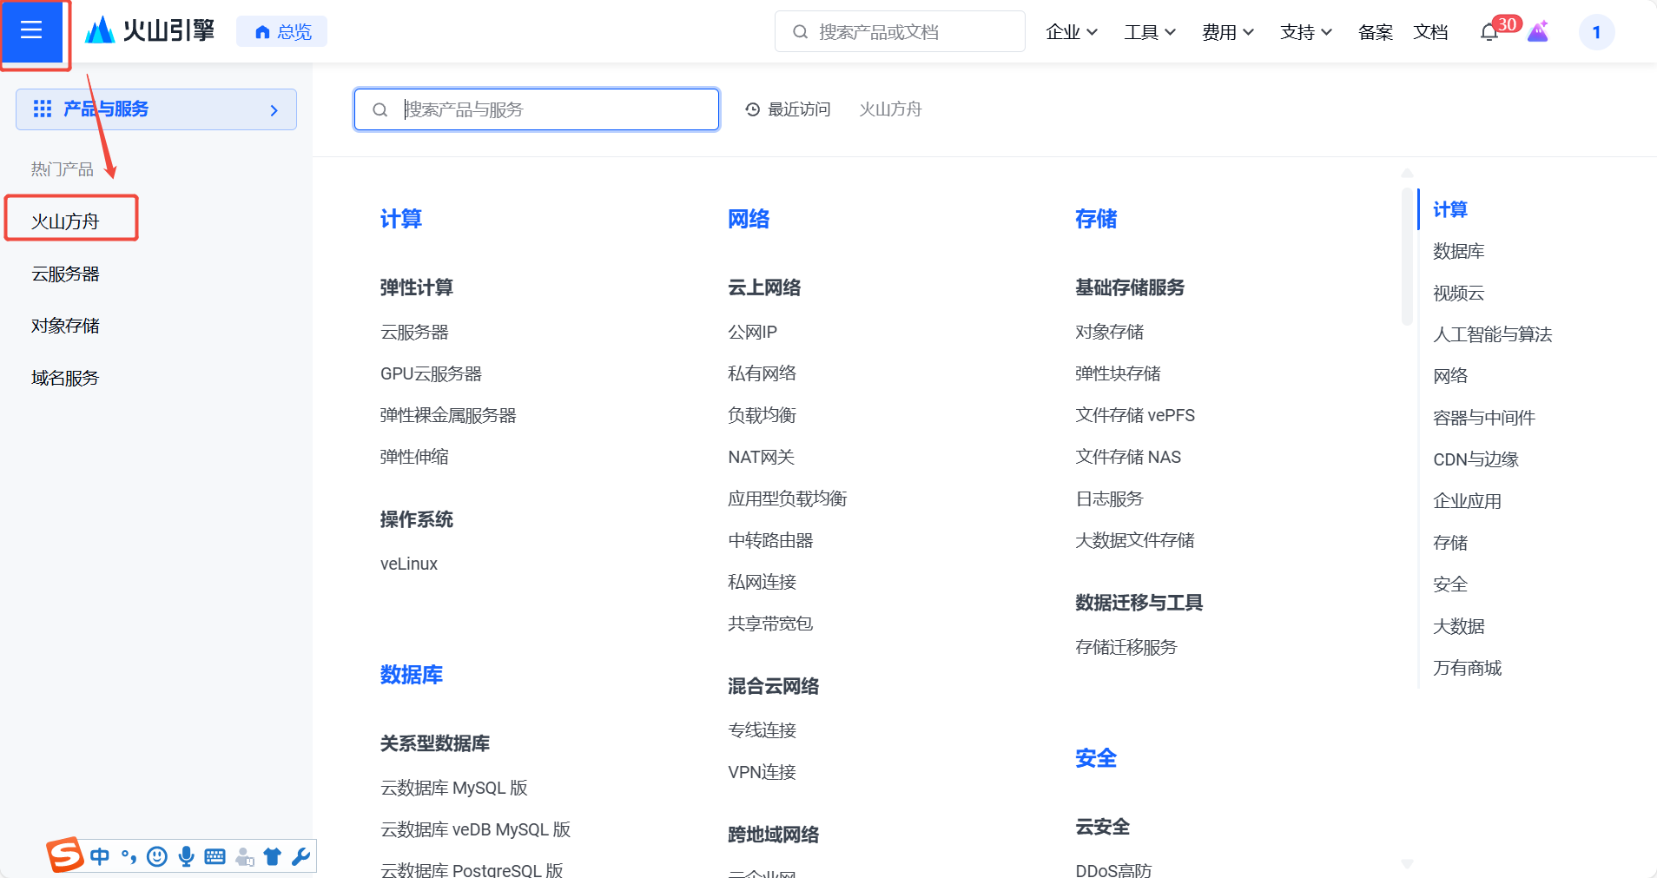Screen dimensions: 1657x878
Task: Select 对象存储 in the left sidebar
Action: coord(65,326)
